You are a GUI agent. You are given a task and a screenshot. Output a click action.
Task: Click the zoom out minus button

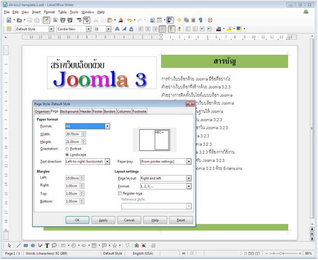(267, 254)
